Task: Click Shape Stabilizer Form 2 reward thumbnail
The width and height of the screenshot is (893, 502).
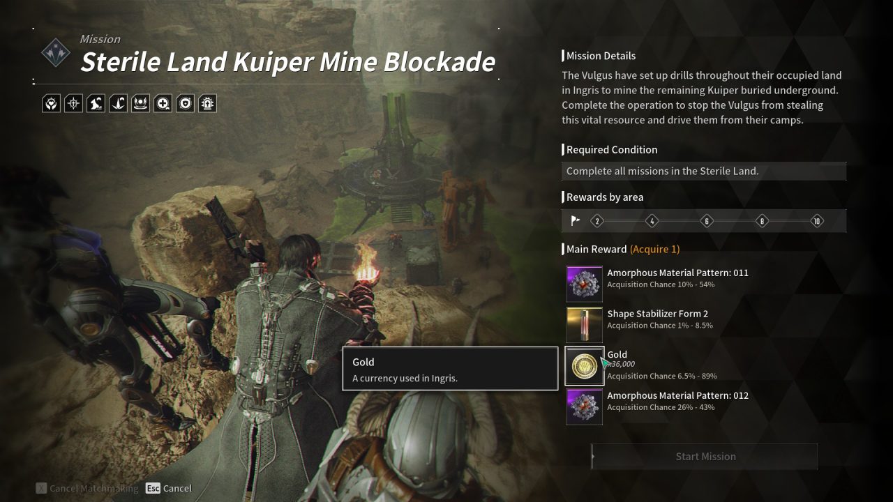Action: click(585, 325)
